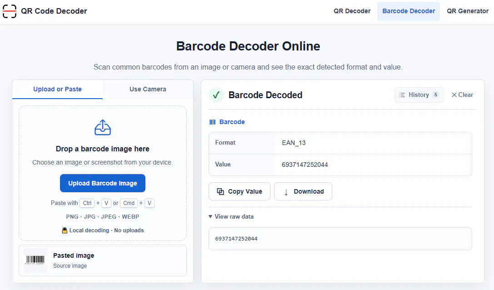Click the Barcode Decoded heading

click(265, 95)
